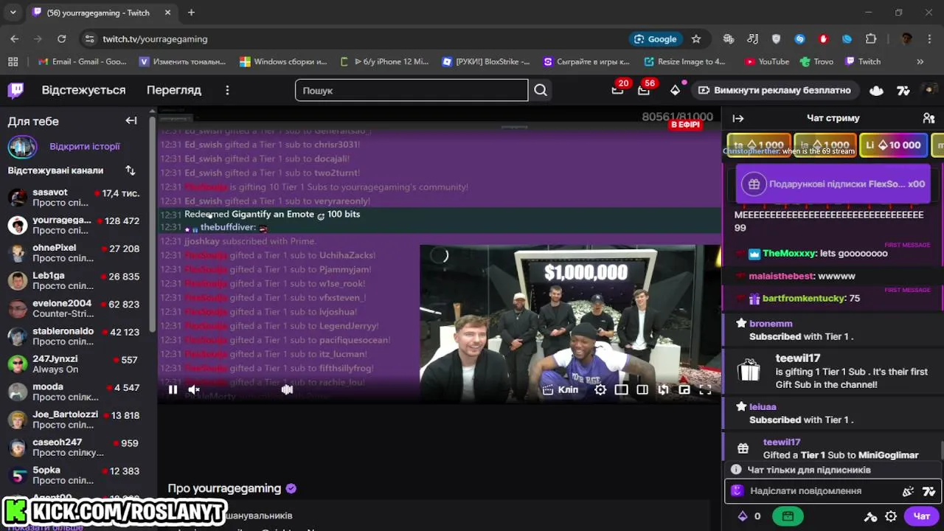The width and height of the screenshot is (944, 531).
Task: Open the Chrome three-dot menu
Action: click(x=929, y=38)
